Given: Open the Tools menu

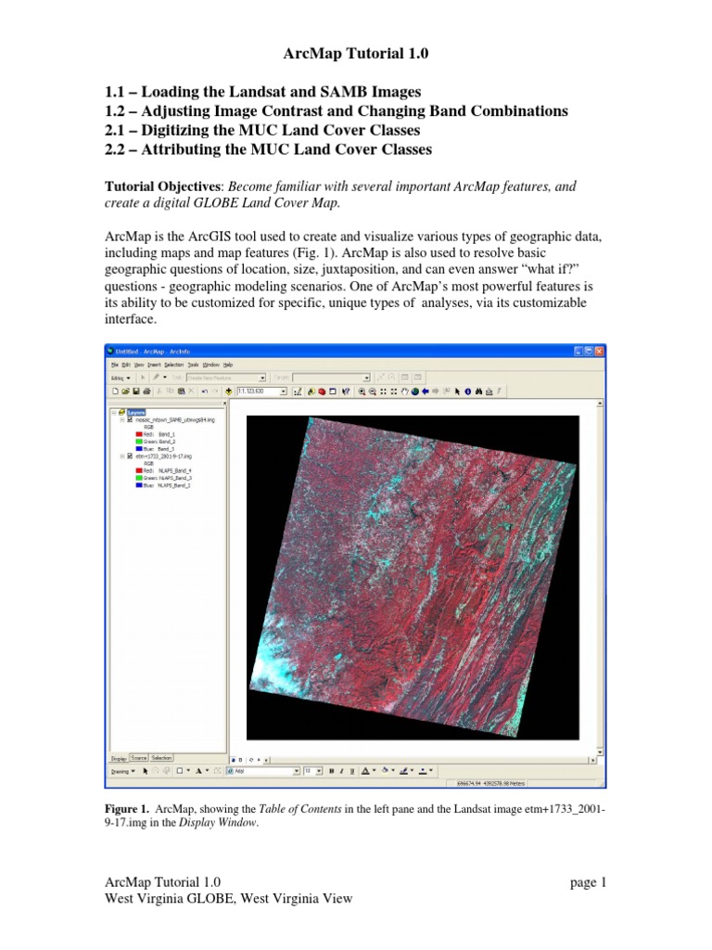Looking at the screenshot, I should [193, 365].
